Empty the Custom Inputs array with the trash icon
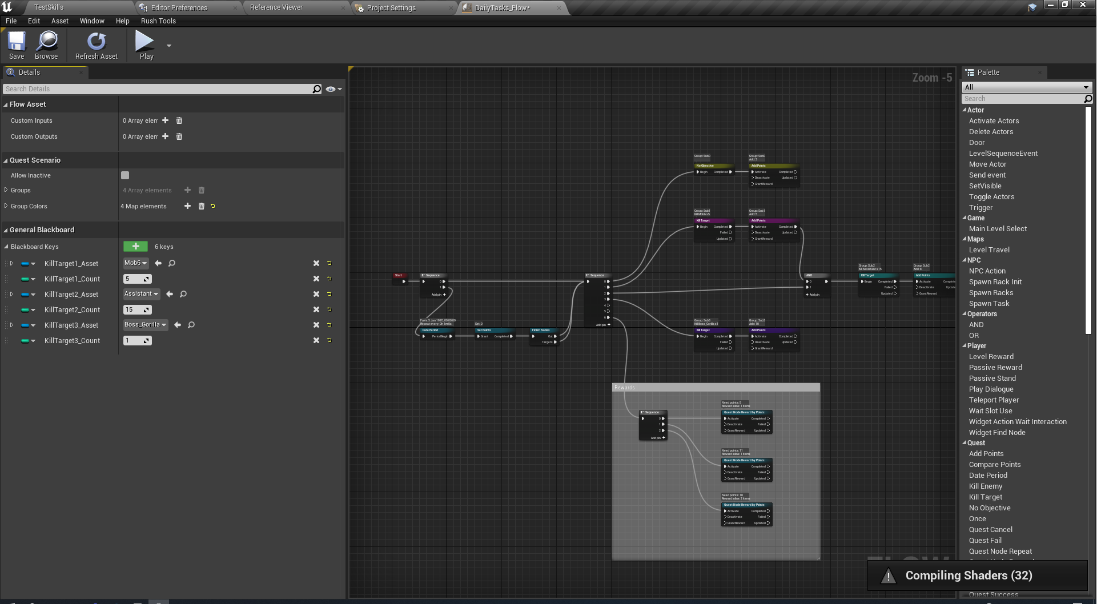Screen dimensions: 1101x604 click(x=179, y=120)
